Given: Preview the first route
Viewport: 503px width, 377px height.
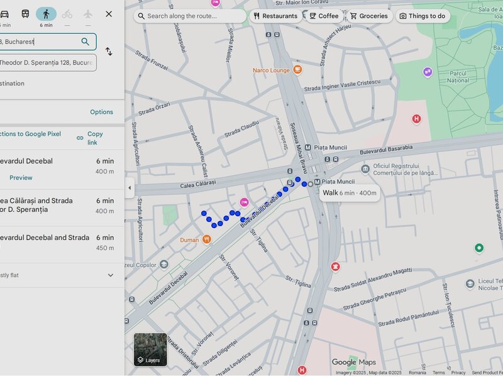Looking at the screenshot, I should tap(21, 178).
